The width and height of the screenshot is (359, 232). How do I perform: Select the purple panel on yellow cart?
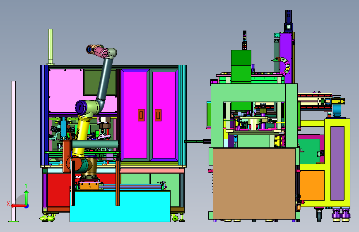click(x=337, y=163)
